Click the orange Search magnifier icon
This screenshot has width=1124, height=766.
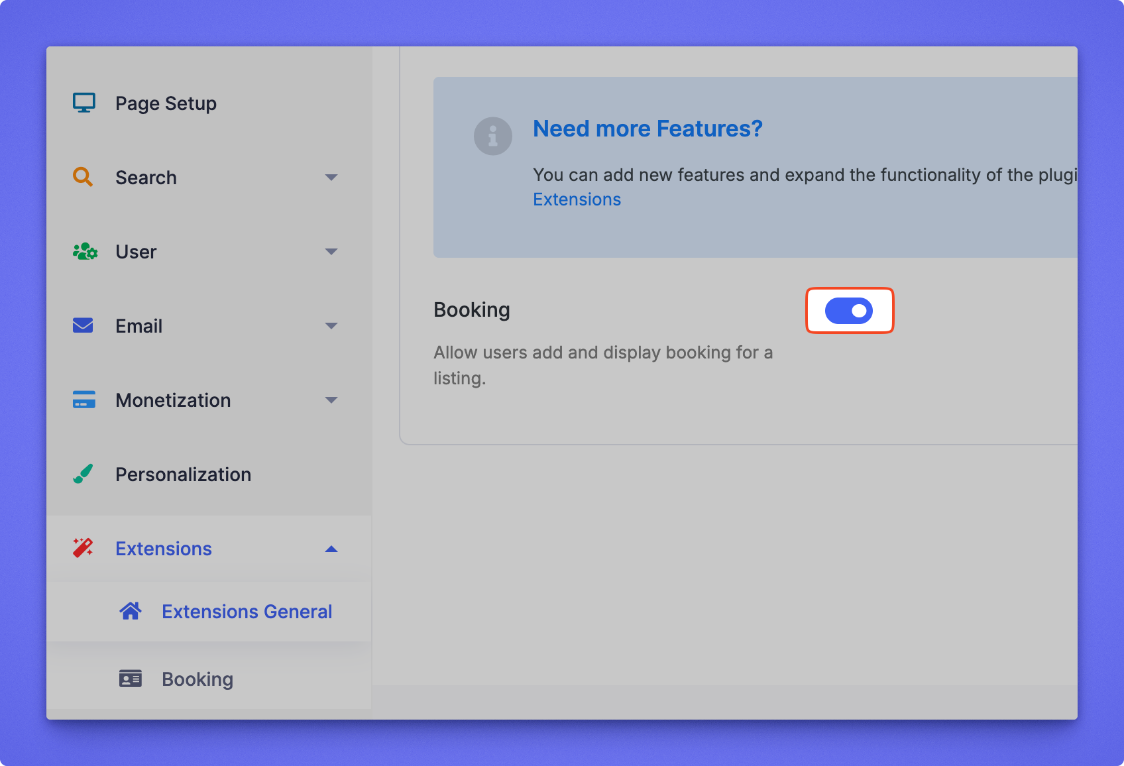point(83,177)
